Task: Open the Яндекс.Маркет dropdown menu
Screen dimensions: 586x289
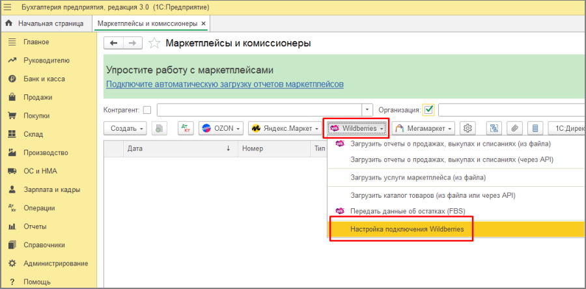Action: tap(285, 128)
